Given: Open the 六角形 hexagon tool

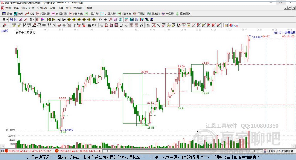Looking at the screenshot, I should [168, 14].
